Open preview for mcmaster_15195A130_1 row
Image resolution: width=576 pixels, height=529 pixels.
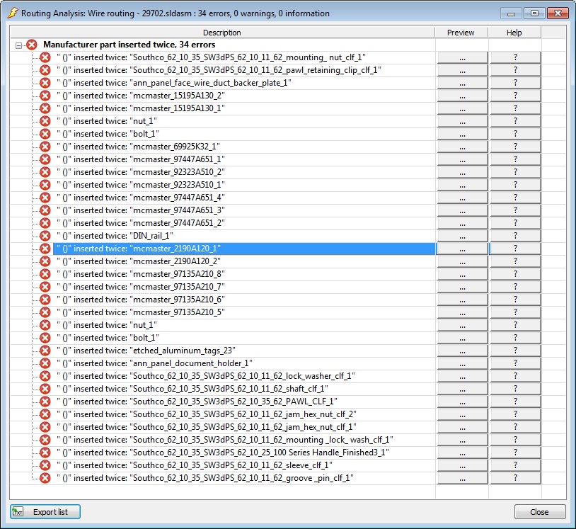[463, 108]
